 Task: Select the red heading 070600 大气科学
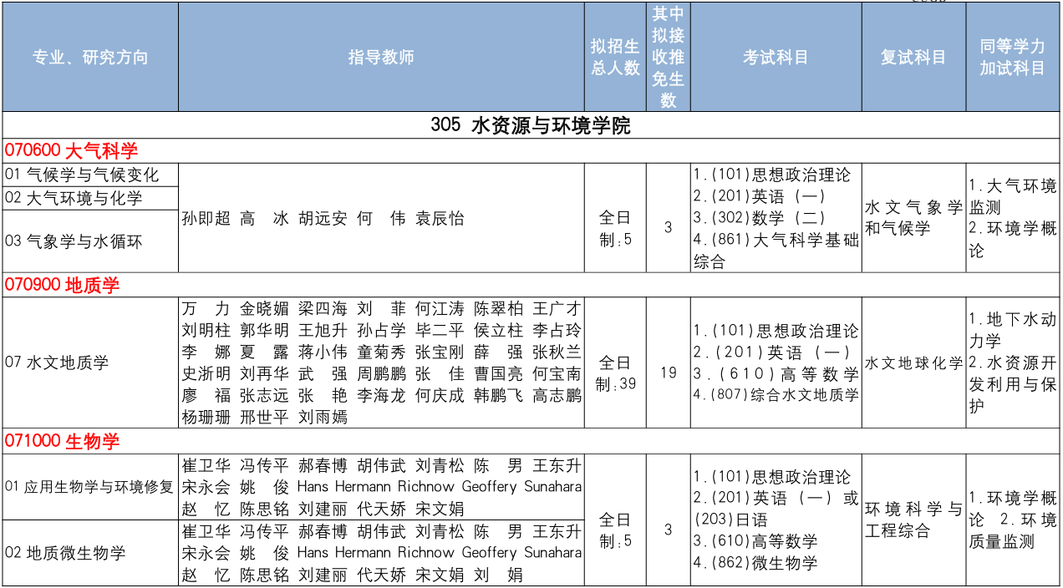coord(71,150)
